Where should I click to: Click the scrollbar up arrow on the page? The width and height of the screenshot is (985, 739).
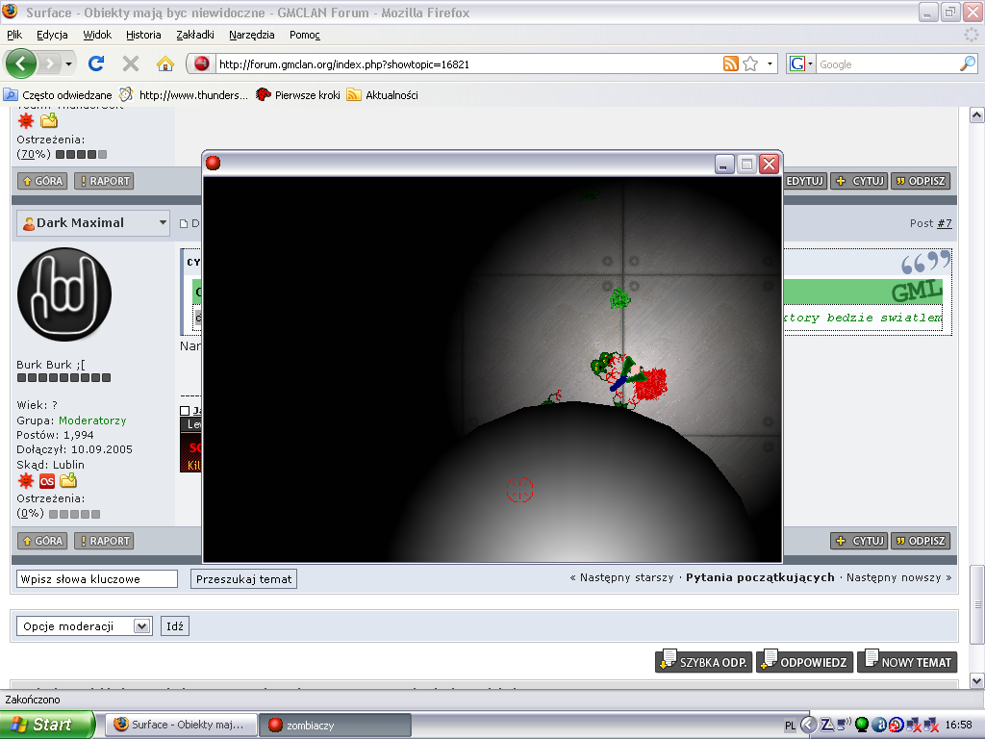pos(977,115)
